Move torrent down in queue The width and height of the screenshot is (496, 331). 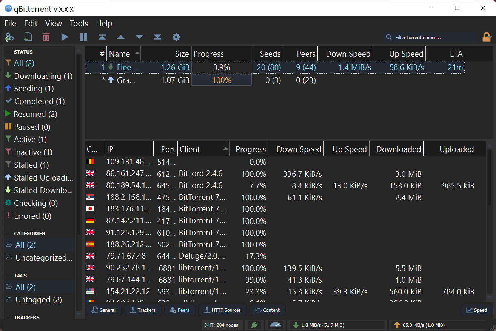pyautogui.click(x=139, y=37)
